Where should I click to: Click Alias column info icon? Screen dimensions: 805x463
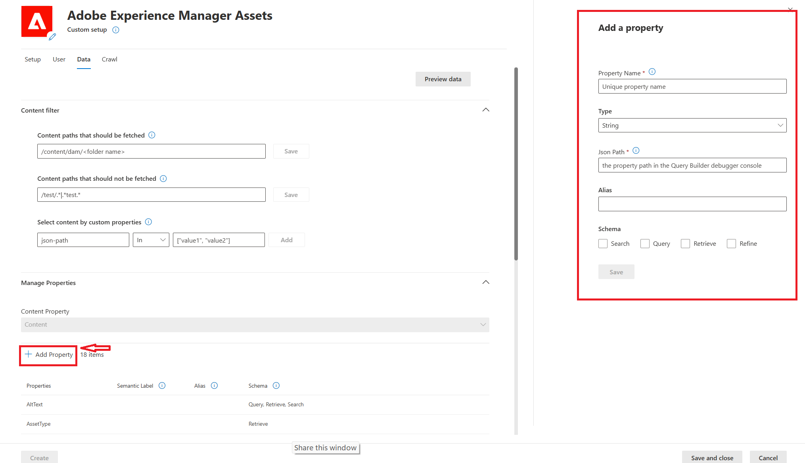215,385
